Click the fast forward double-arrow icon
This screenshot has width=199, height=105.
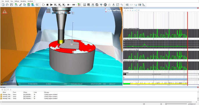pyautogui.click(x=68, y=5)
